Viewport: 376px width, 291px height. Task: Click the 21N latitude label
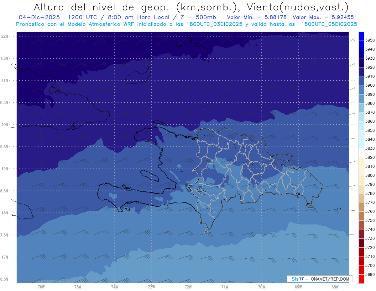(x=5, y=81)
